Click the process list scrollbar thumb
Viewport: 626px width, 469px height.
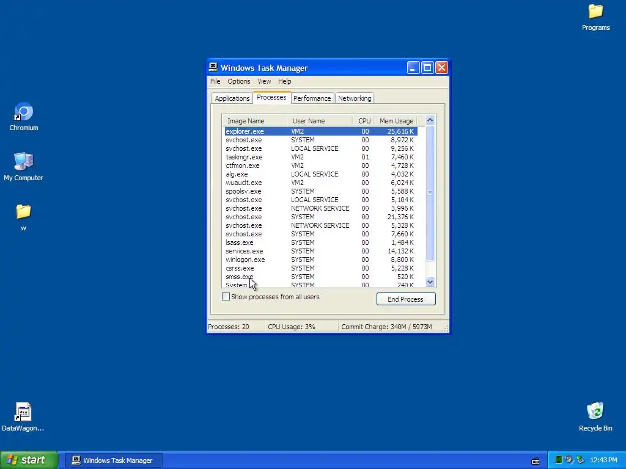(x=430, y=193)
